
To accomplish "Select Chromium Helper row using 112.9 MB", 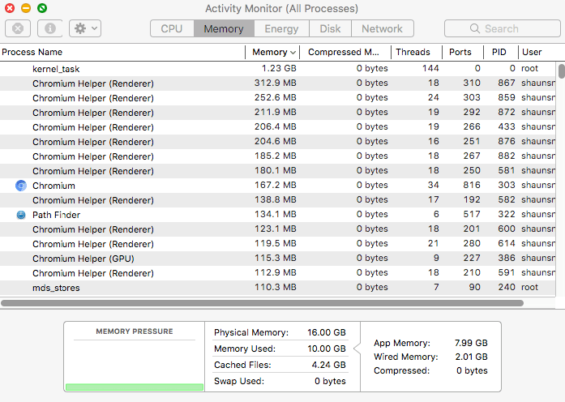I will (277, 273).
